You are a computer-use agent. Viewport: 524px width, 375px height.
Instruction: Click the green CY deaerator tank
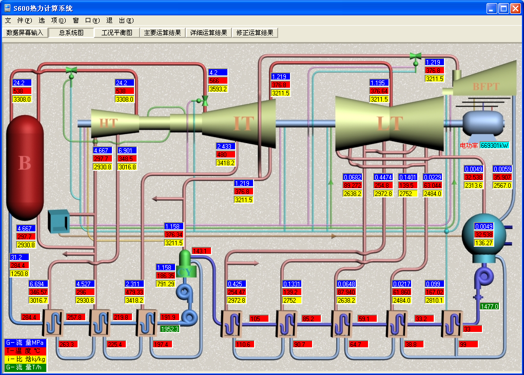click(x=186, y=265)
